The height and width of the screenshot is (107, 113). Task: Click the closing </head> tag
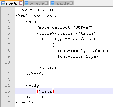35,74
